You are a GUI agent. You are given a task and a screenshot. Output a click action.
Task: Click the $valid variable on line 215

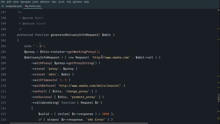(44, 114)
